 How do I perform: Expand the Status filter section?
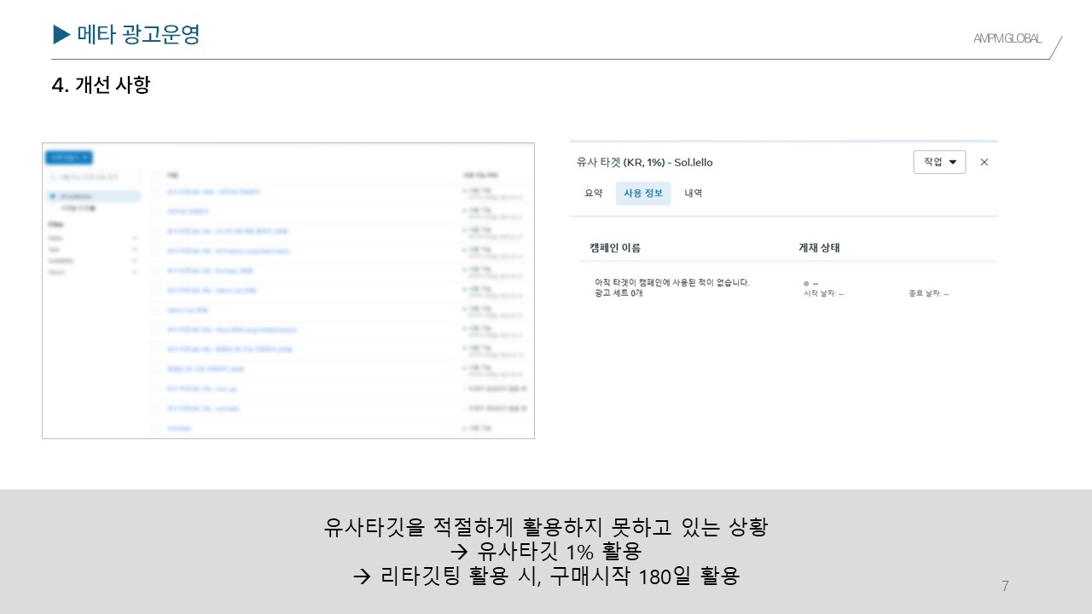click(134, 238)
